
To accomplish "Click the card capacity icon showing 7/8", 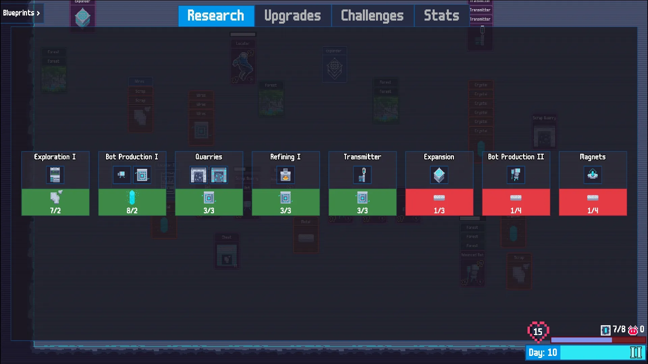I will (605, 330).
